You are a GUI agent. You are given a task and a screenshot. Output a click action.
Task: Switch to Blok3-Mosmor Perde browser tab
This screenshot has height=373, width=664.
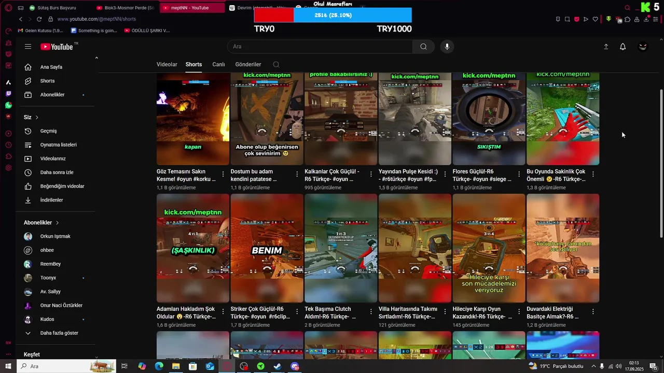pyautogui.click(x=125, y=8)
